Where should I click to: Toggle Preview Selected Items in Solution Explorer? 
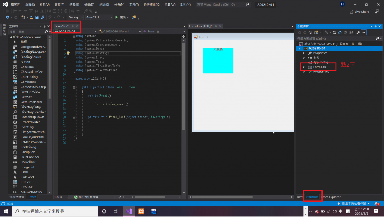click(364, 32)
